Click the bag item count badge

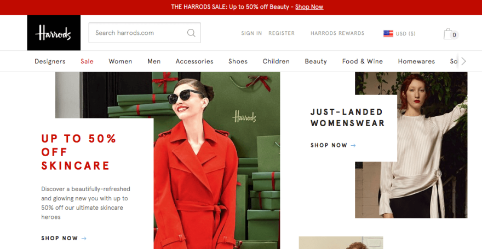(x=454, y=35)
